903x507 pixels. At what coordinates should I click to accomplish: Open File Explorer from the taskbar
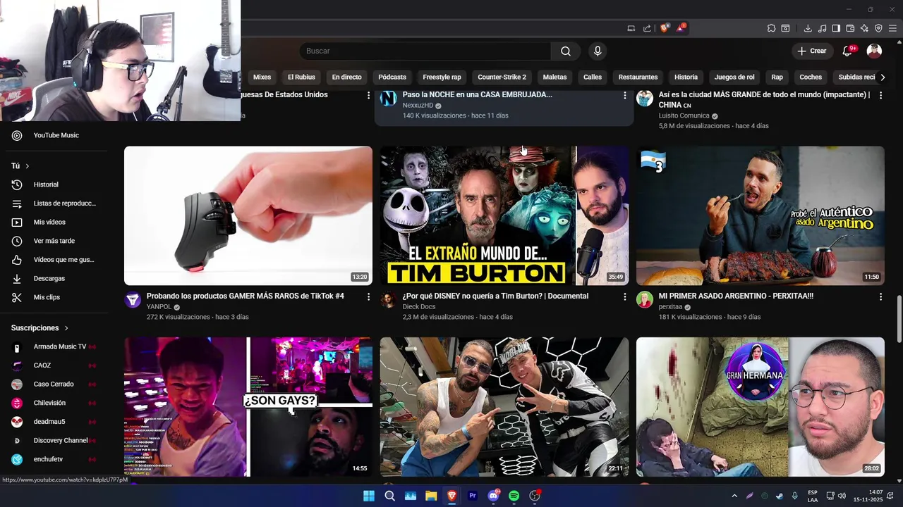tap(431, 496)
